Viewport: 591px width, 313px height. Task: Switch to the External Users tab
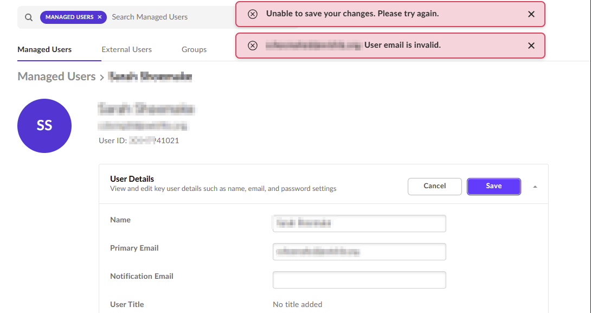(x=127, y=49)
